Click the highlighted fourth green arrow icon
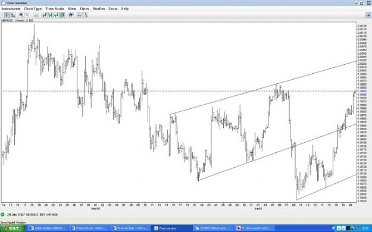The width and height of the screenshot is (372, 232). 62,15
